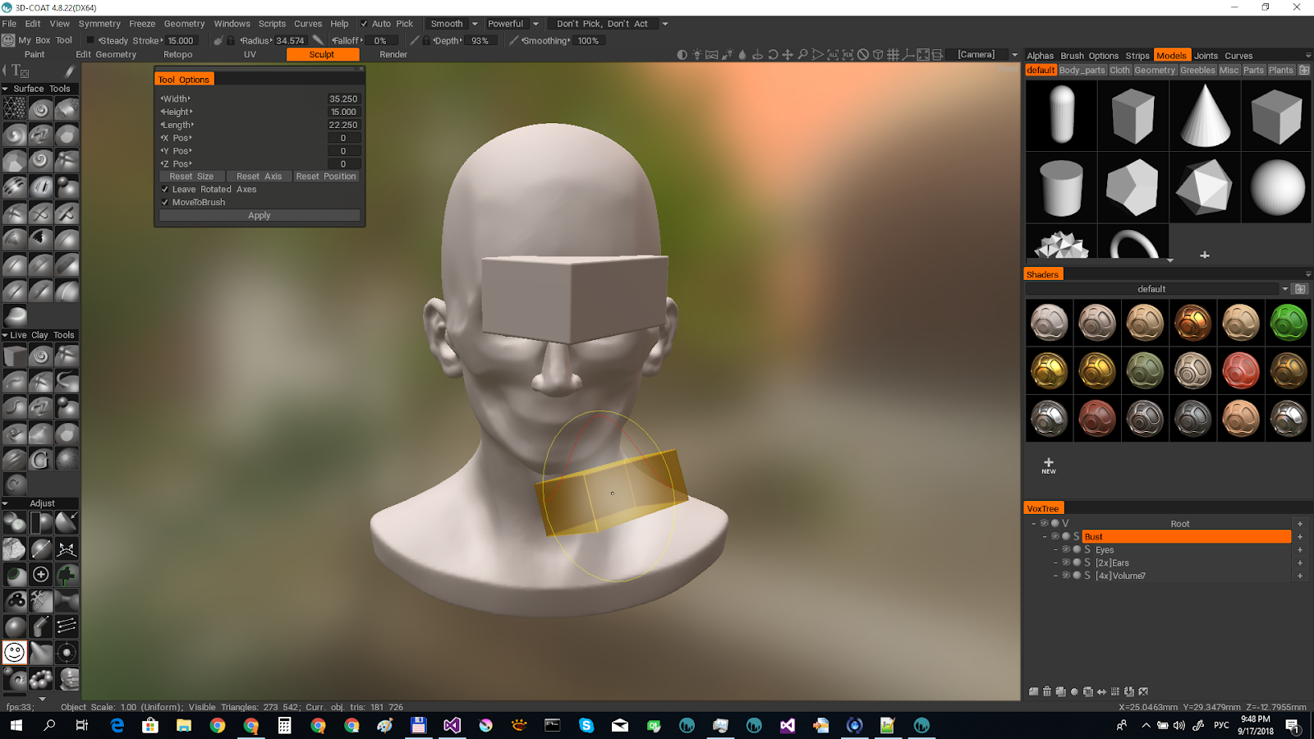Collapse the Root node in VoxTree
Viewport: 1314px width, 739px height.
1033,523
